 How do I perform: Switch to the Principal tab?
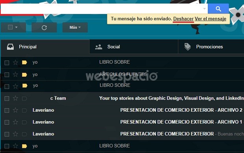45,47
